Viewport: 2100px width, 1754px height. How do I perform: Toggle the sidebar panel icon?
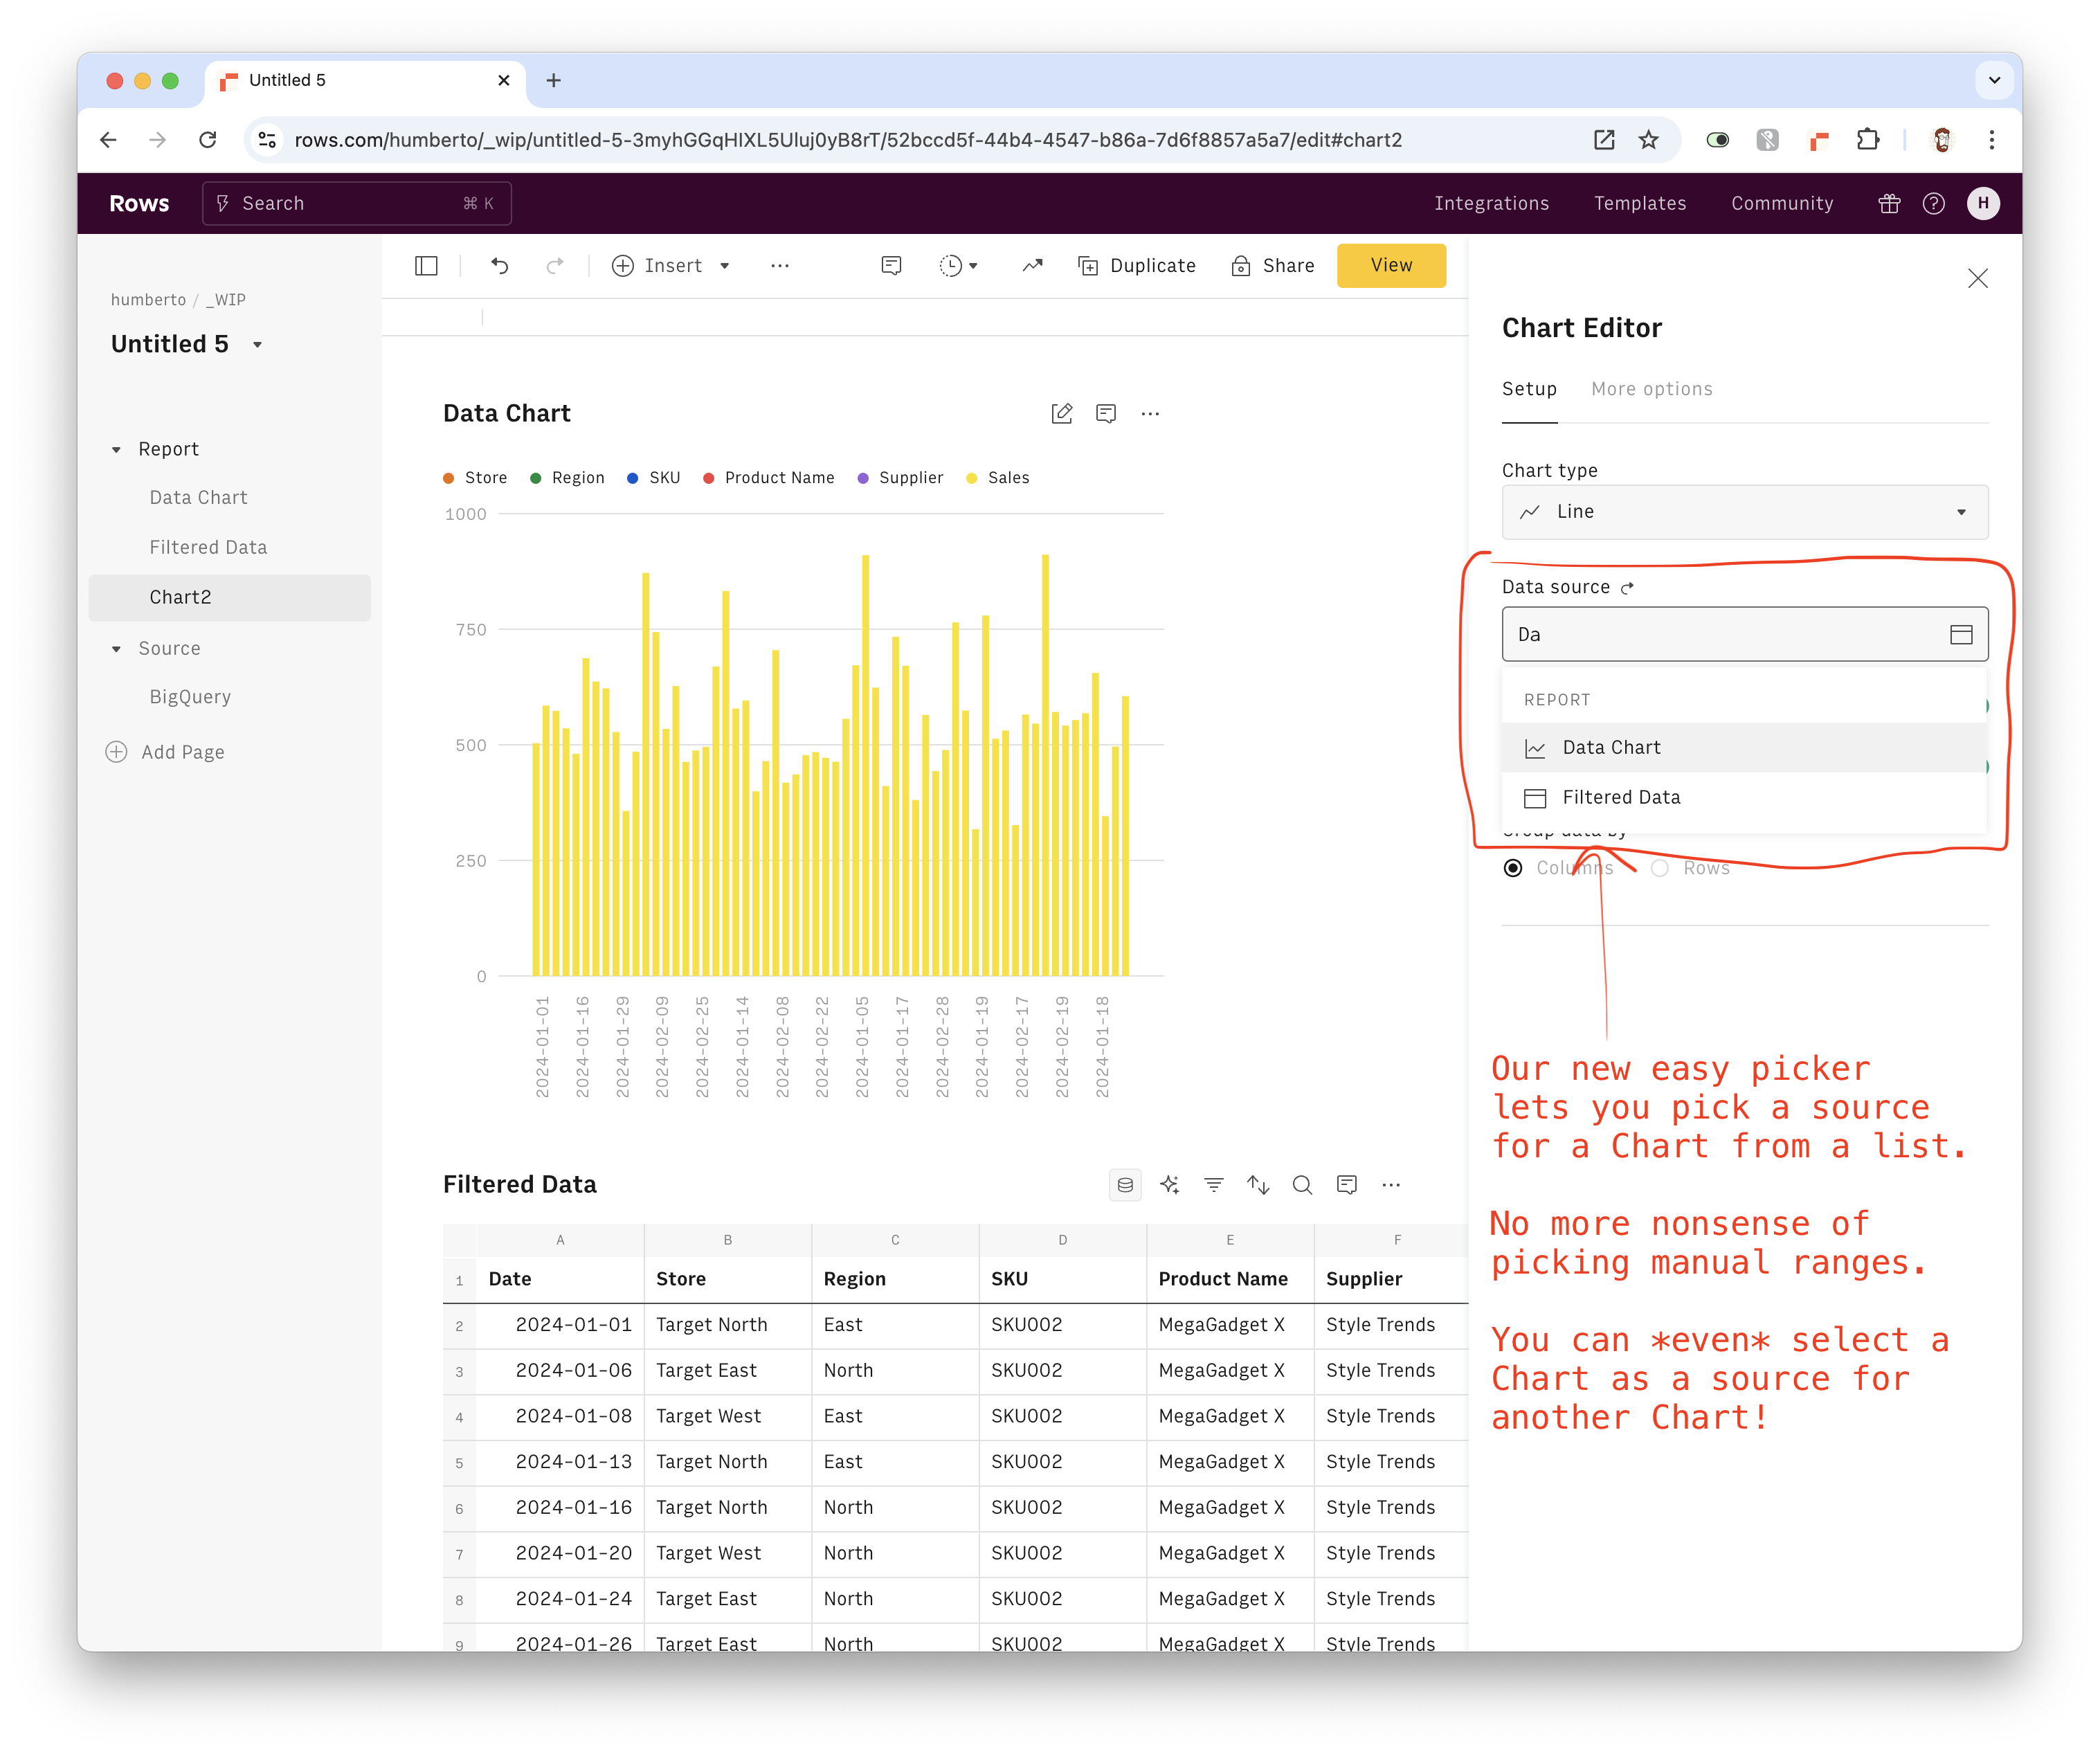point(426,265)
